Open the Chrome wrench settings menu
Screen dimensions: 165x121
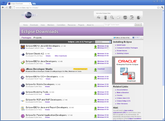[162, 7]
